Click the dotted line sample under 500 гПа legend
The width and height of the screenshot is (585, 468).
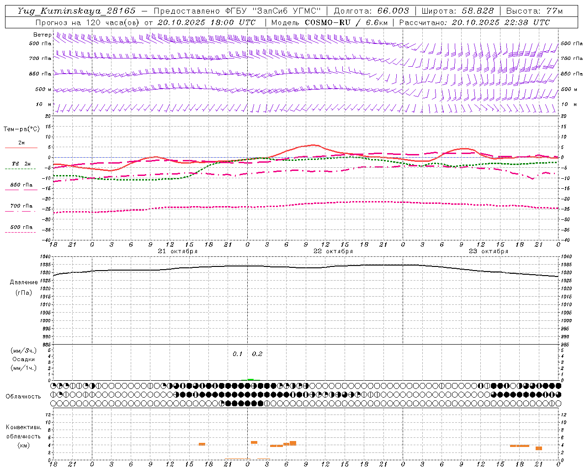pyautogui.click(x=21, y=232)
